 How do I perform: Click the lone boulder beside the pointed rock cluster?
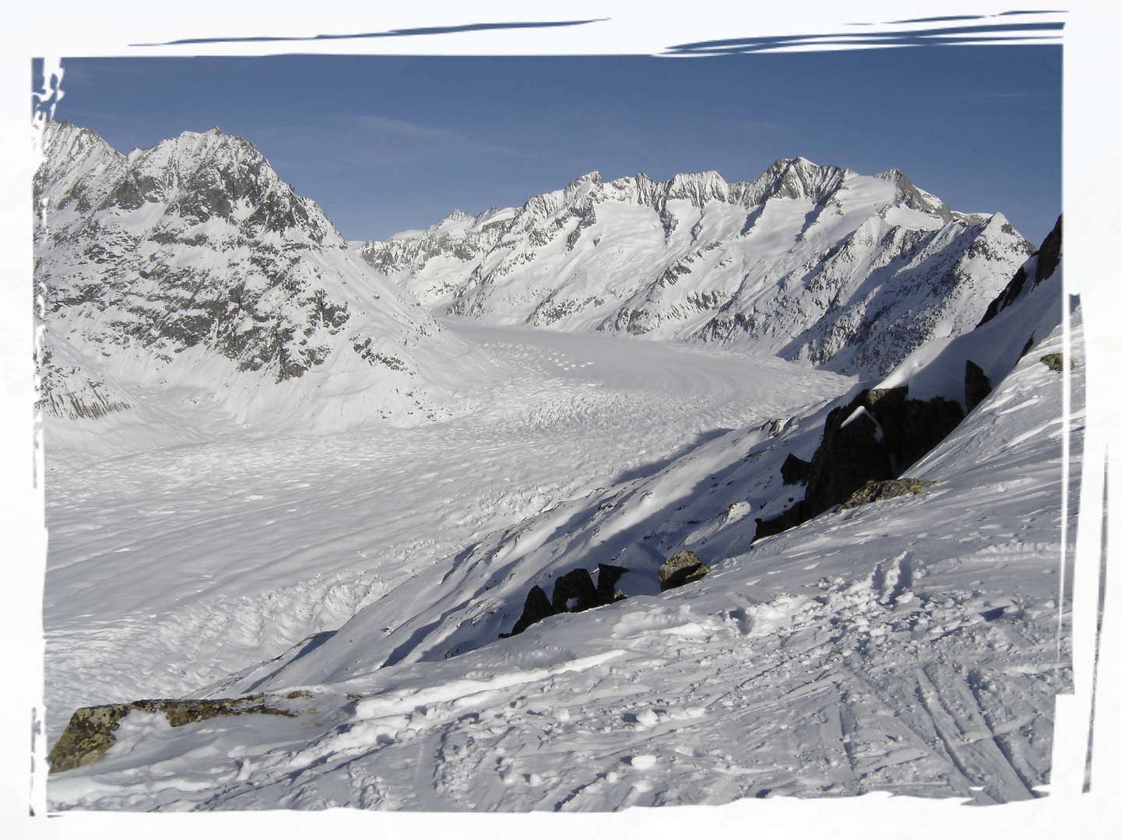click(x=682, y=569)
